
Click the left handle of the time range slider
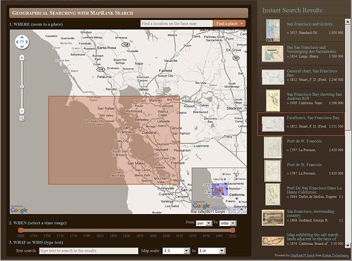21,230
